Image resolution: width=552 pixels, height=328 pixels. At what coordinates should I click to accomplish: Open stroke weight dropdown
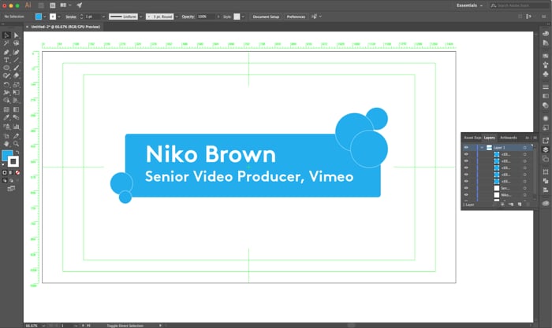coord(103,17)
